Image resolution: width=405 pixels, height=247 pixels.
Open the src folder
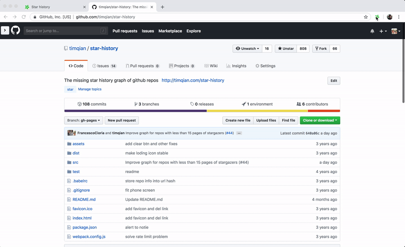coord(75,163)
